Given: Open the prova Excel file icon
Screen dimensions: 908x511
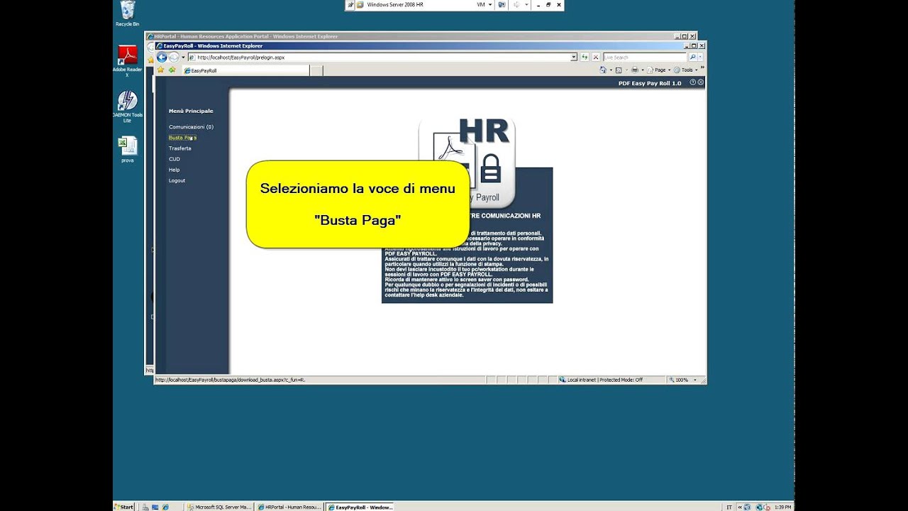Looking at the screenshot, I should [127, 150].
